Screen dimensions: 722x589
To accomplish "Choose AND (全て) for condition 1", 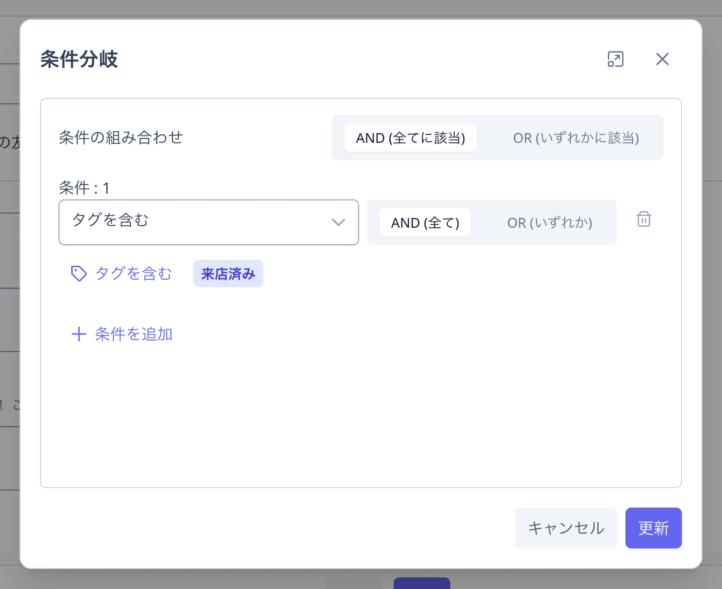I will pyautogui.click(x=425, y=222).
